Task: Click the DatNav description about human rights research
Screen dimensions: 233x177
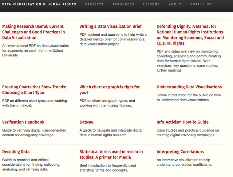Action: (x=111, y=133)
